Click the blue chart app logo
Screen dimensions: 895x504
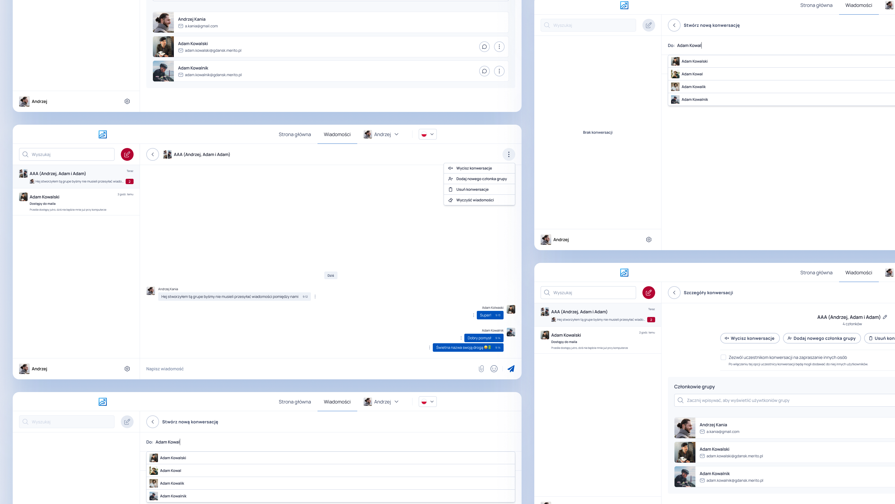103,134
